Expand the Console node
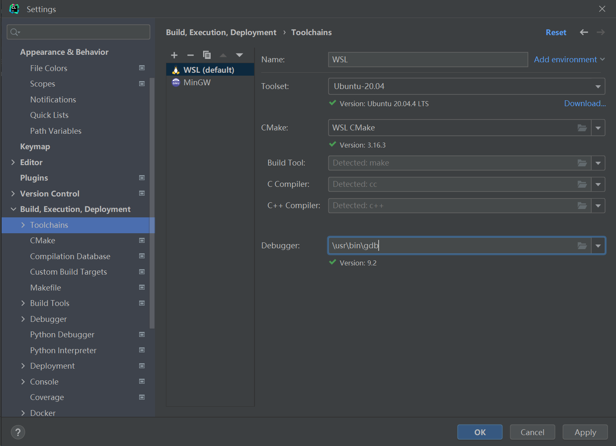Viewport: 616px width, 446px height. (23, 382)
